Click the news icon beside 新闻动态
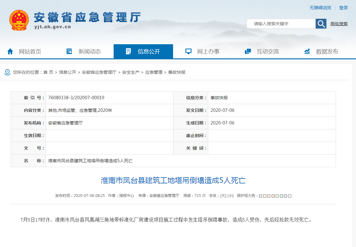356x247 pixels. [69, 51]
